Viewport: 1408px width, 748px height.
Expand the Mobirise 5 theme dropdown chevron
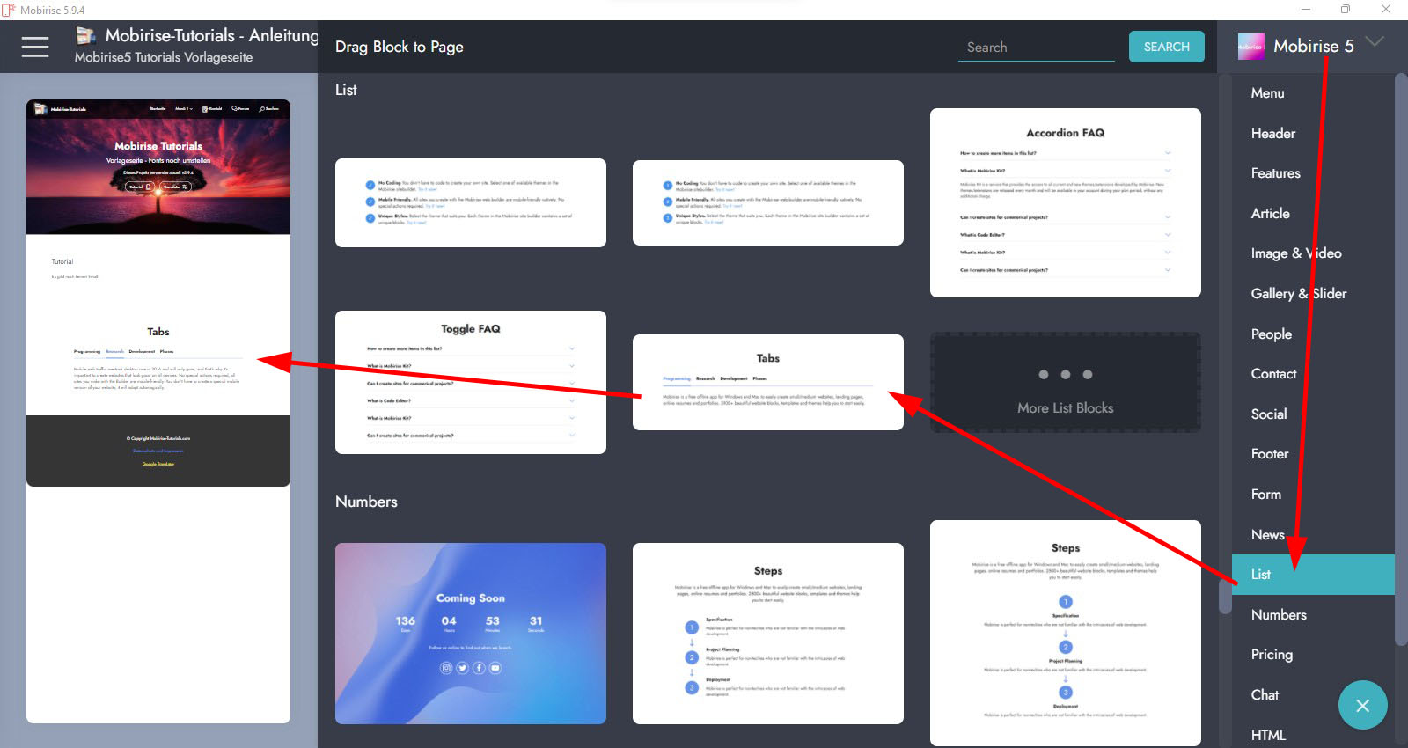(1375, 42)
